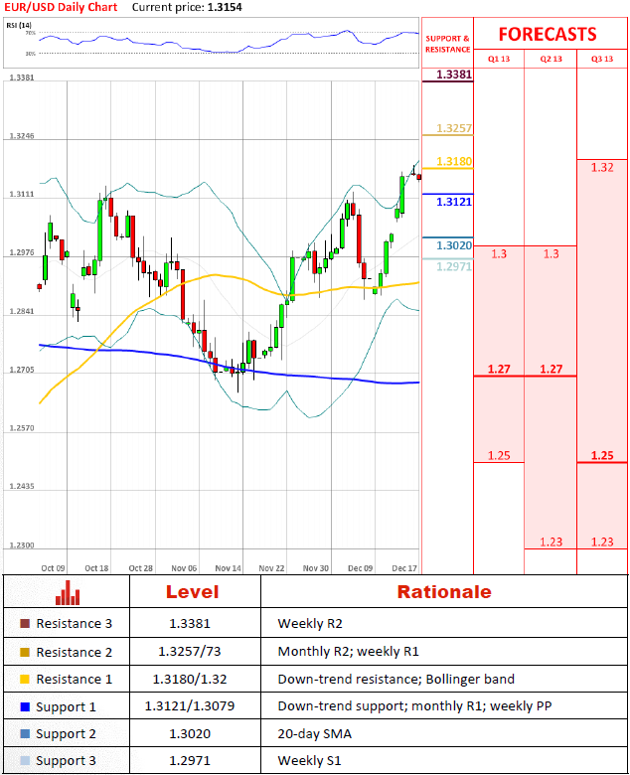Click the 'Resistance 2' row label
Viewport: 630px width, 775px height.
tap(75, 653)
